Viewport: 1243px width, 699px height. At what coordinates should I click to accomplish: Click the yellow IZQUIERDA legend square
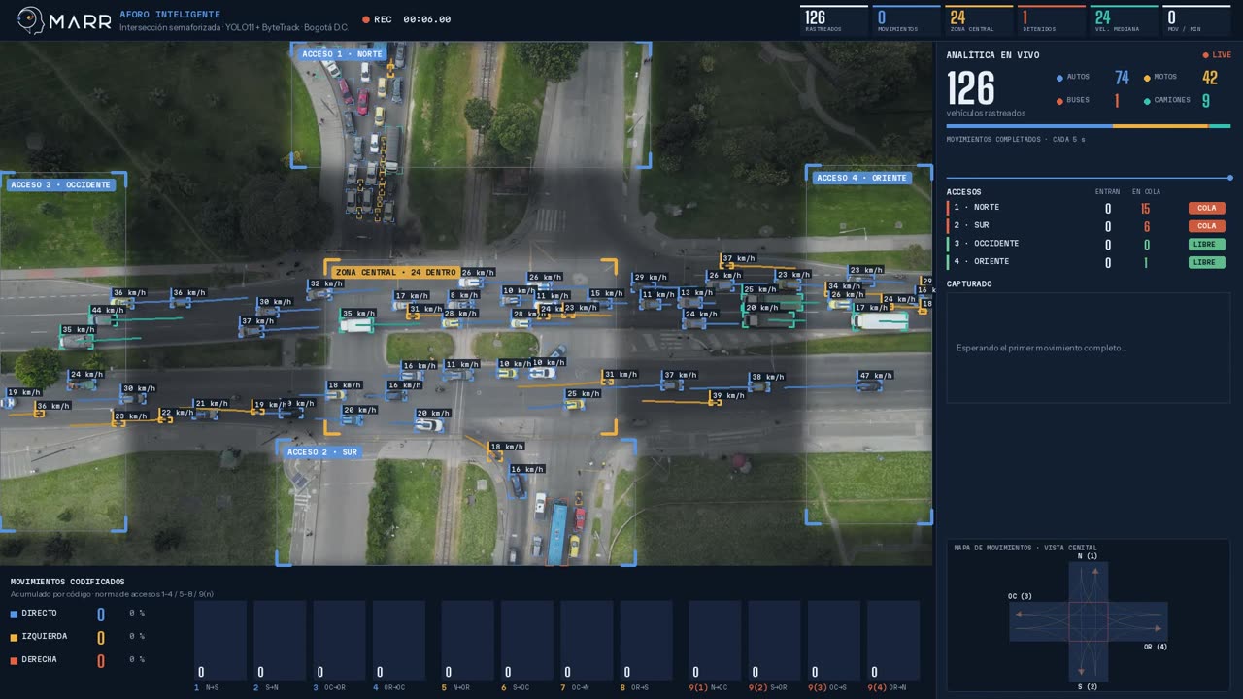pyautogui.click(x=14, y=637)
